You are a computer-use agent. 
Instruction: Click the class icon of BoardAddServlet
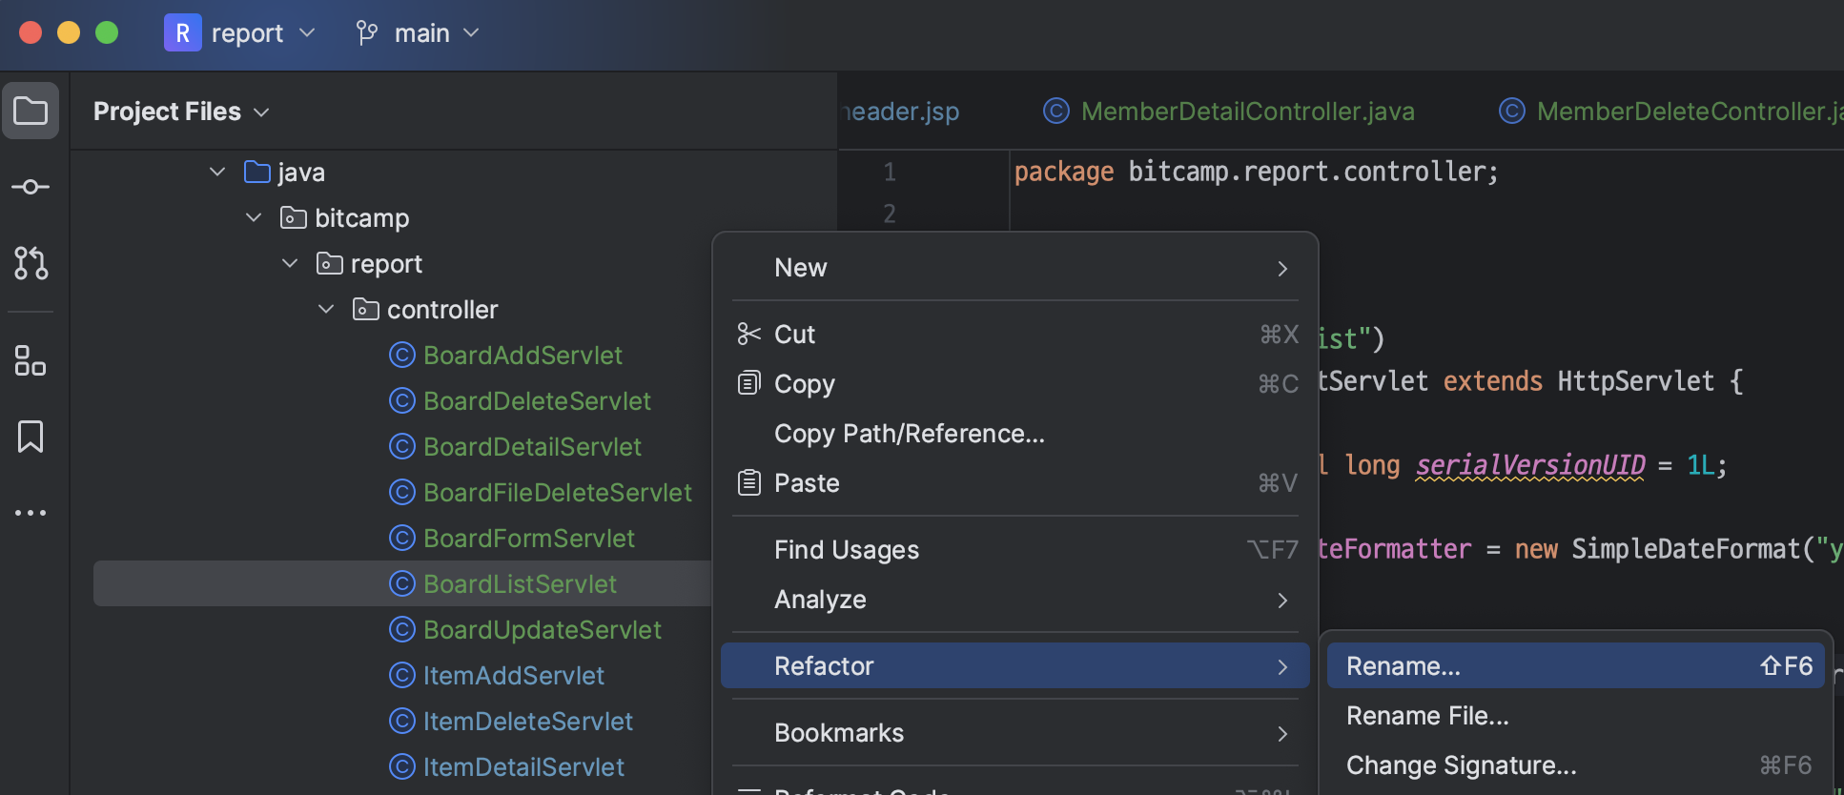(x=402, y=355)
